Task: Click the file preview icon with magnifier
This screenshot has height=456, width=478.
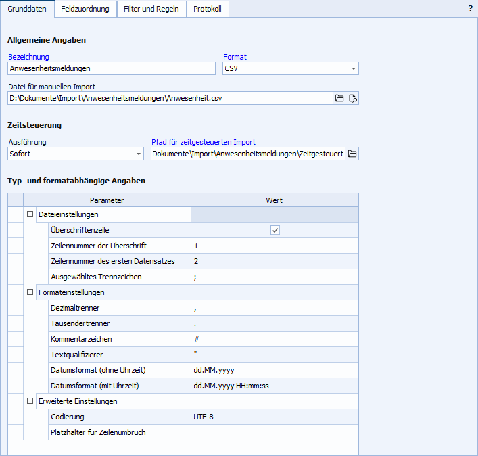Action: click(x=352, y=98)
